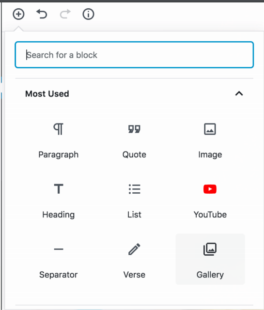Insert a Paragraph block
This screenshot has height=310, width=264.
click(x=58, y=140)
